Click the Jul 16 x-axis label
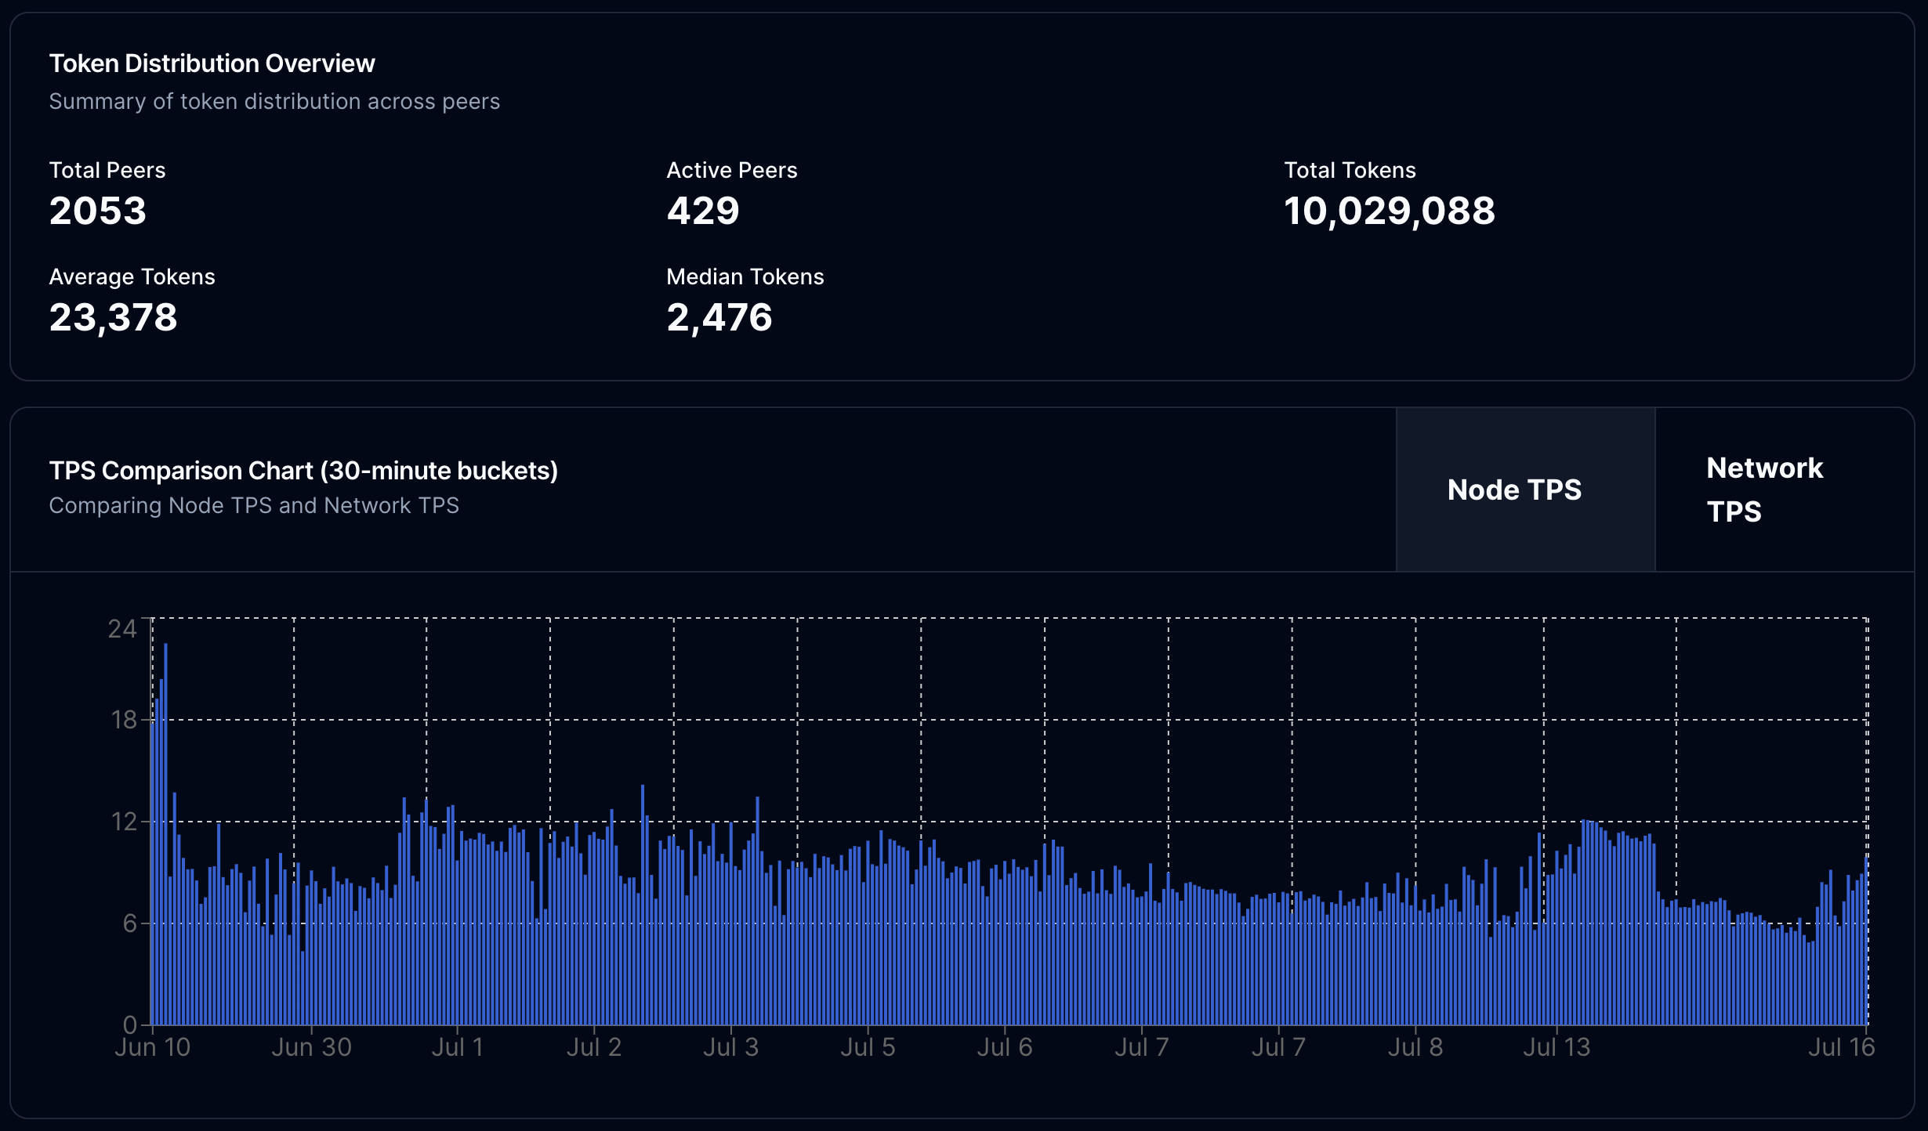This screenshot has width=1928, height=1131. point(1842,1047)
